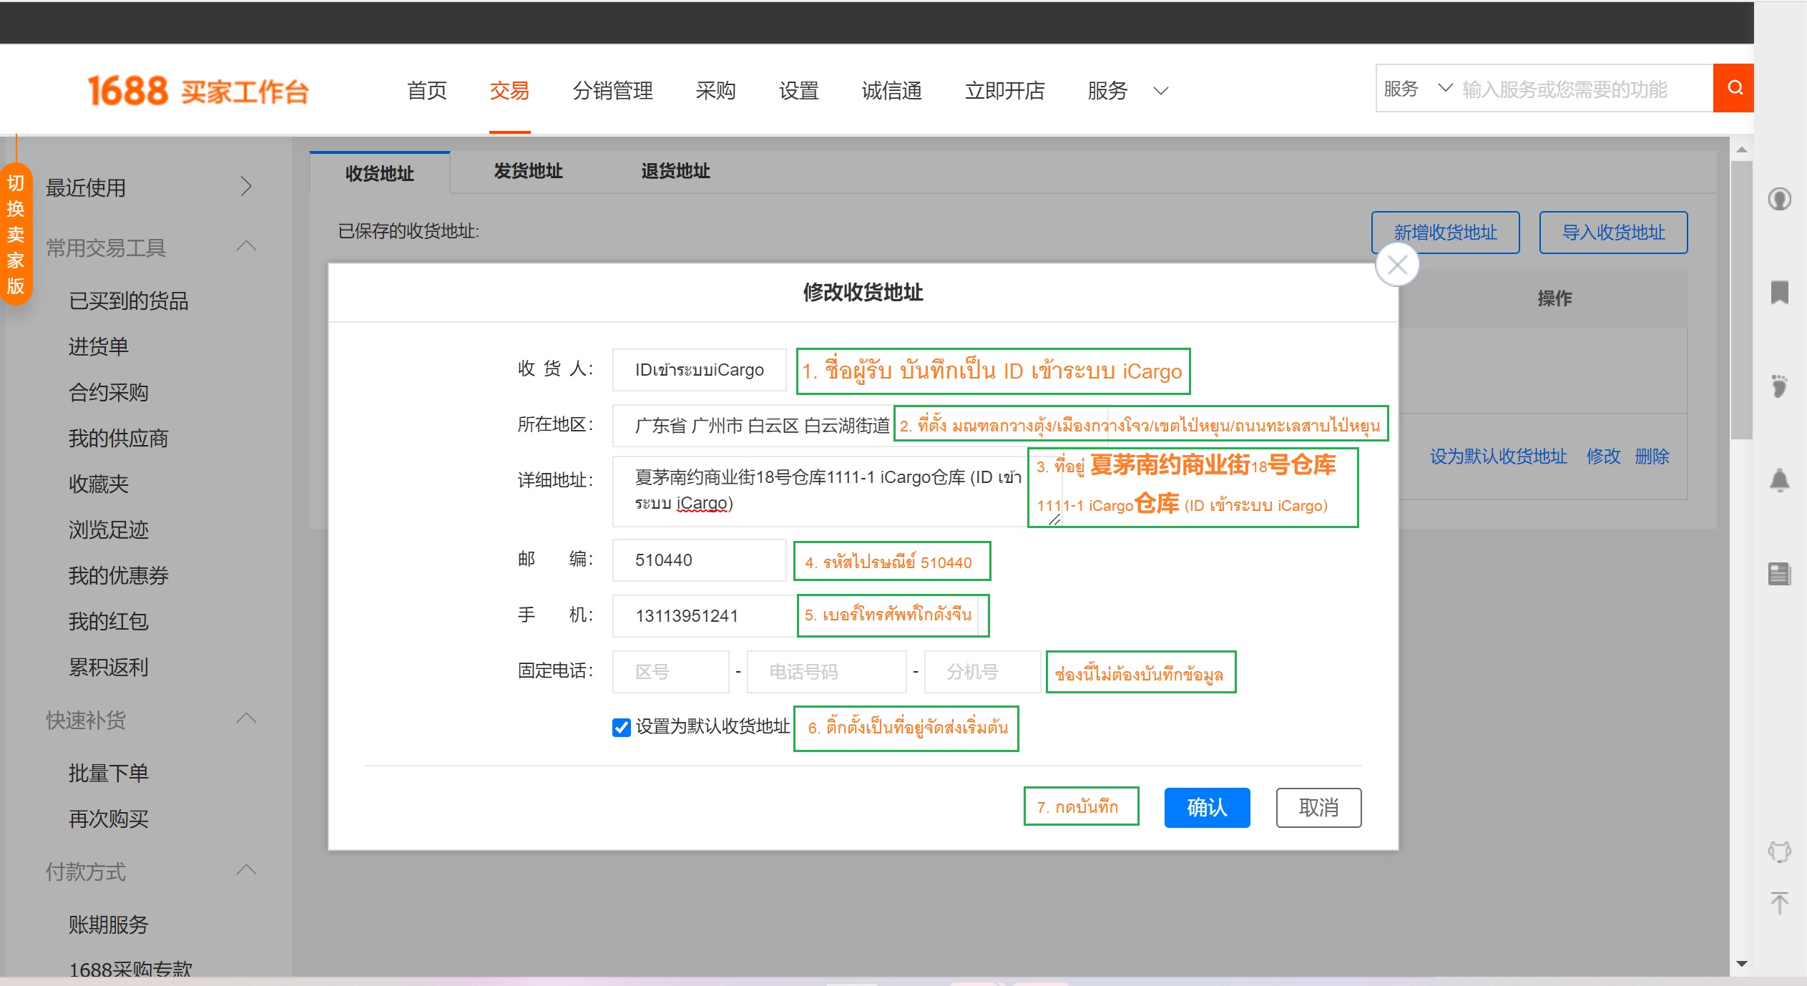1807x986 pixels.
Task: Close the edit address dialog
Action: [1397, 265]
